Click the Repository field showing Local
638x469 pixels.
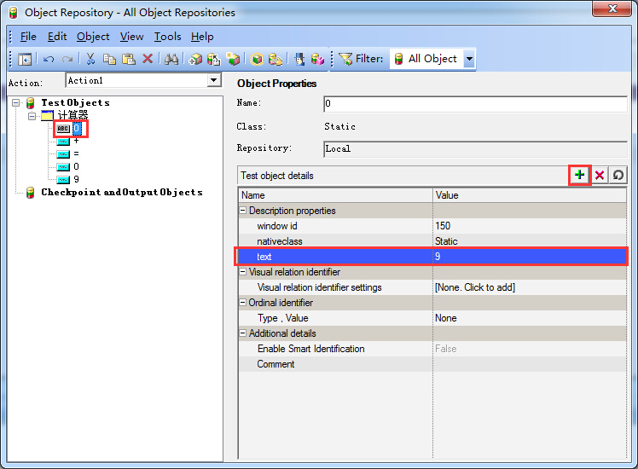point(475,149)
